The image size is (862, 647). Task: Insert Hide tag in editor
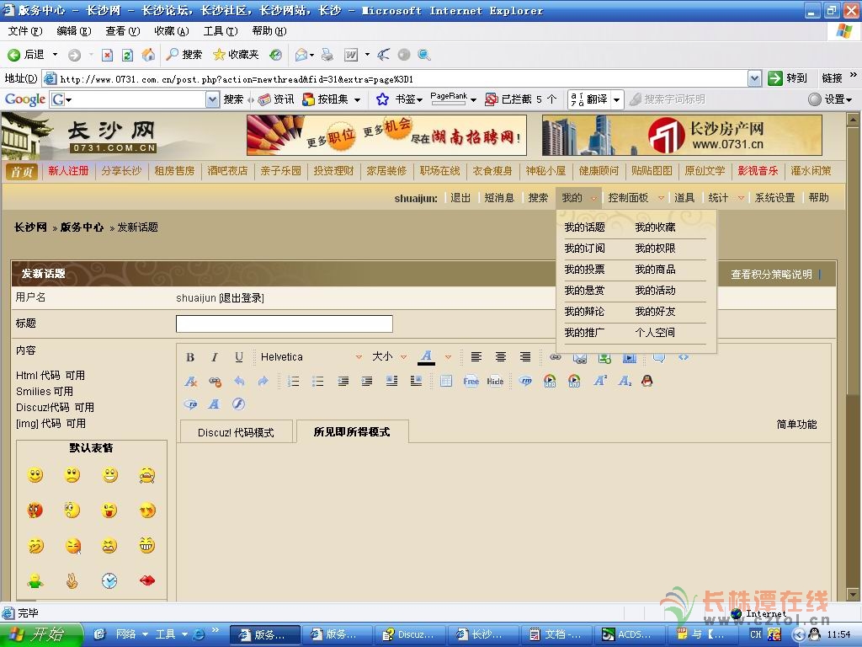tap(495, 382)
